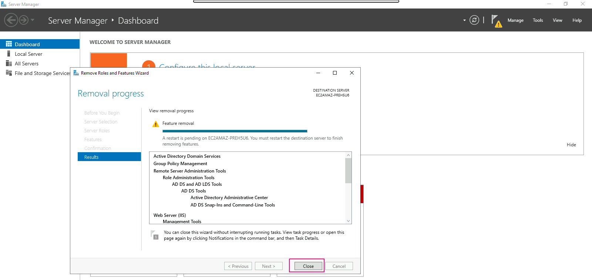Minimize the Remove Roles and Features Wizard
The image size is (592, 280).
[x=318, y=73]
